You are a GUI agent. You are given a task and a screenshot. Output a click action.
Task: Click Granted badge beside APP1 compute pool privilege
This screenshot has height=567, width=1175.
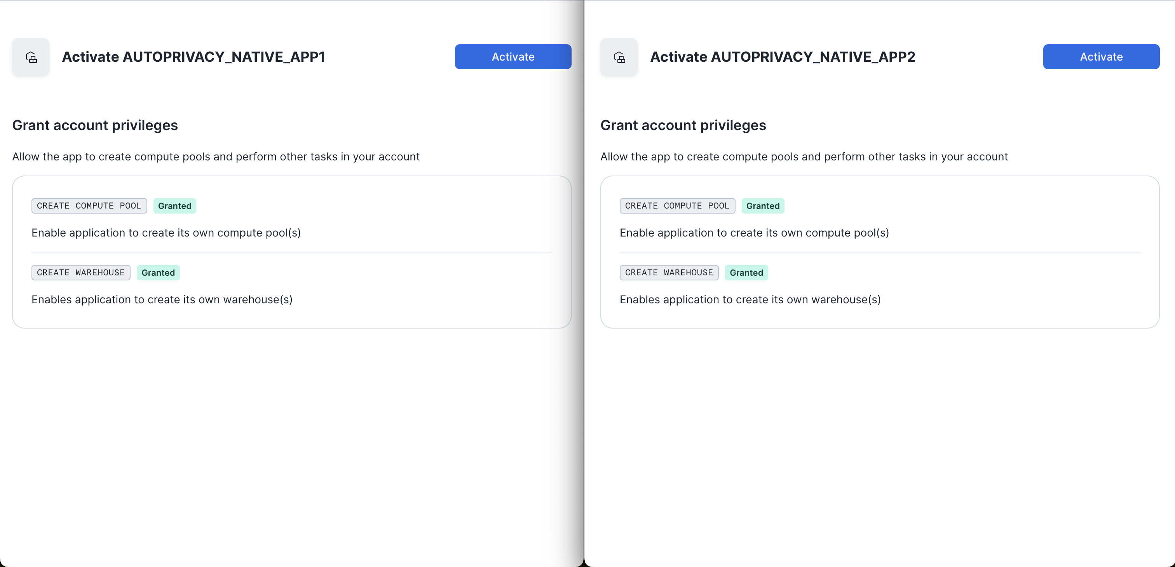174,206
